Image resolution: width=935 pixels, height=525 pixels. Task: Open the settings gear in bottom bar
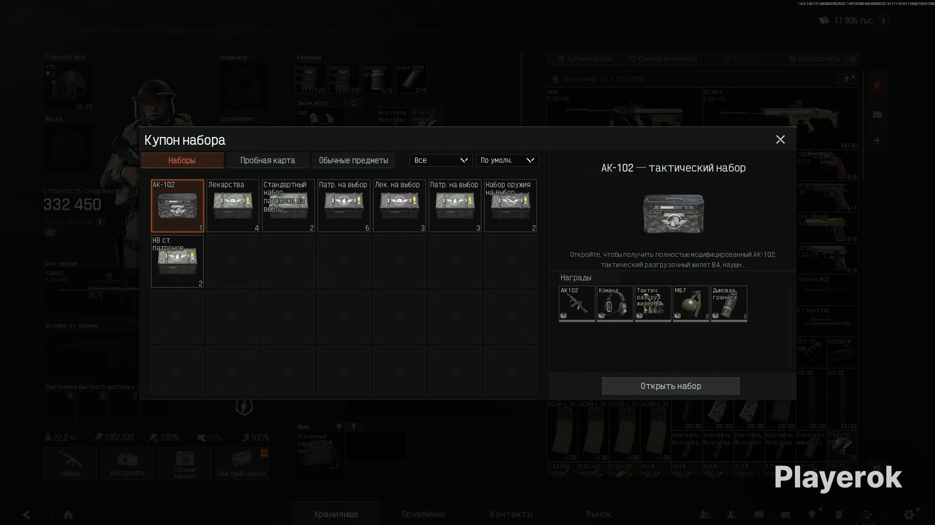tap(909, 514)
